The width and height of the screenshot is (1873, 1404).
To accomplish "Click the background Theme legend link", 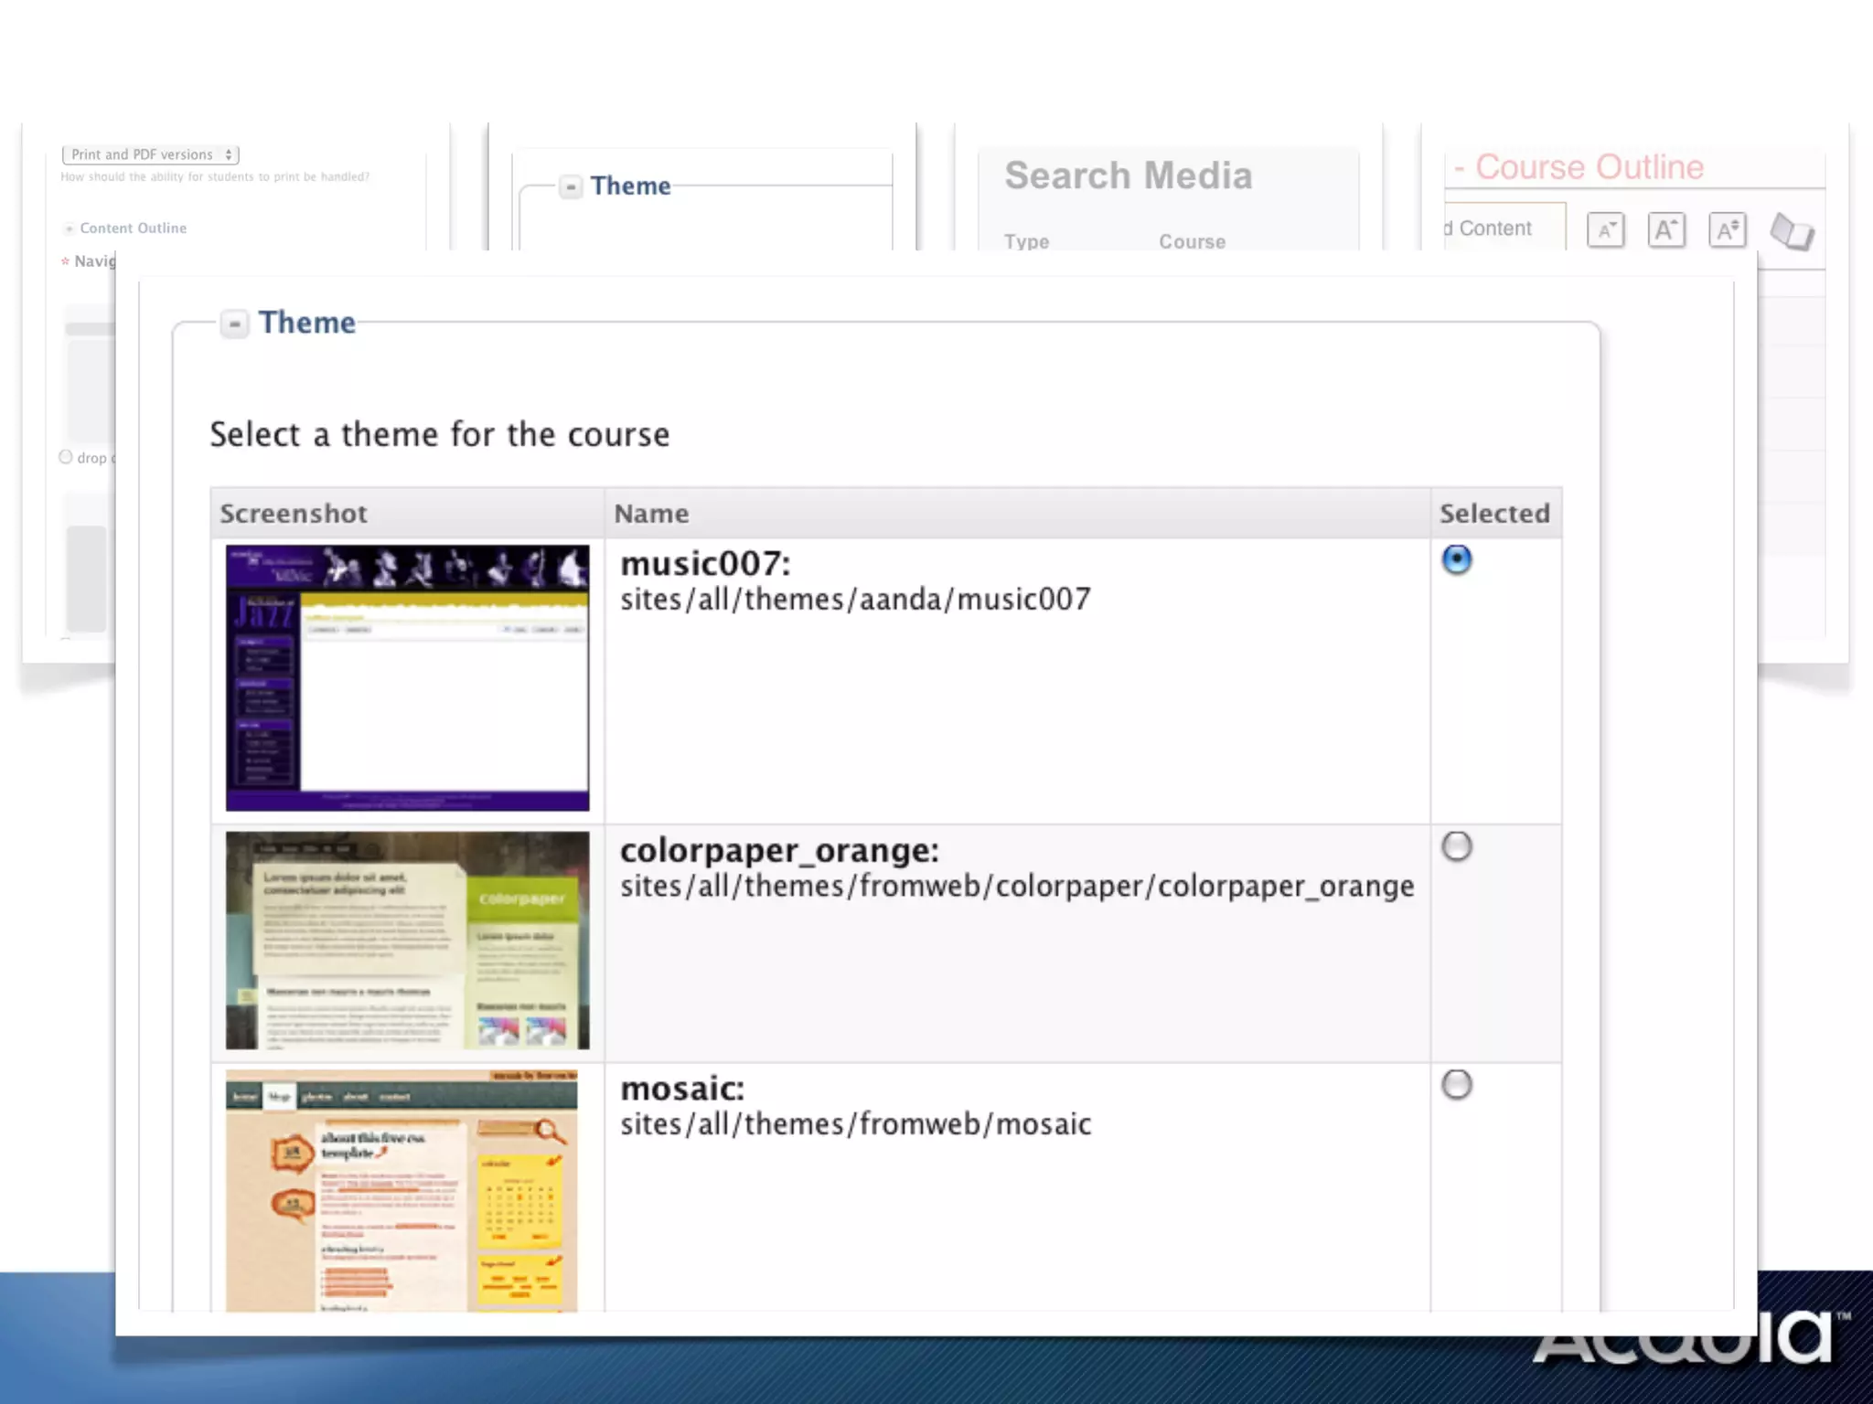I will coord(630,186).
